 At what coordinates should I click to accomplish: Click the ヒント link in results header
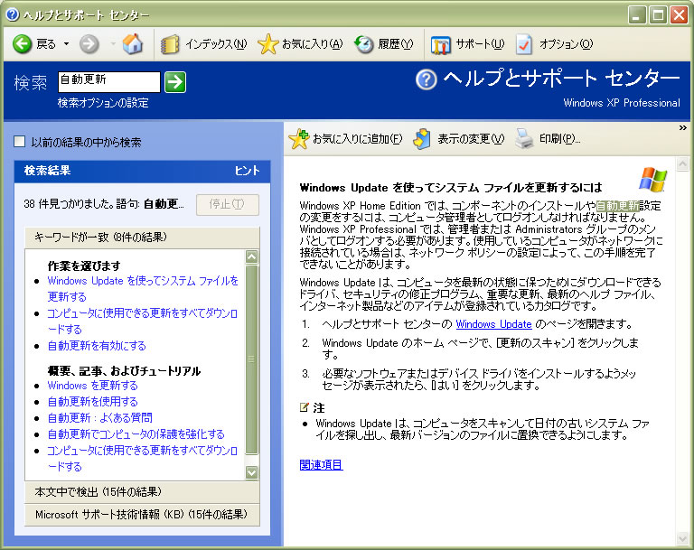[247, 171]
